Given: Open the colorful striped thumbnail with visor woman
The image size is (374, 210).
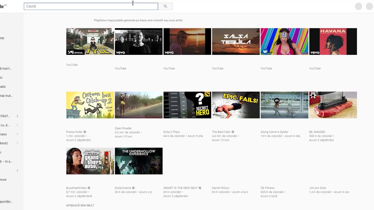Looking at the screenshot, I should (x=284, y=41).
